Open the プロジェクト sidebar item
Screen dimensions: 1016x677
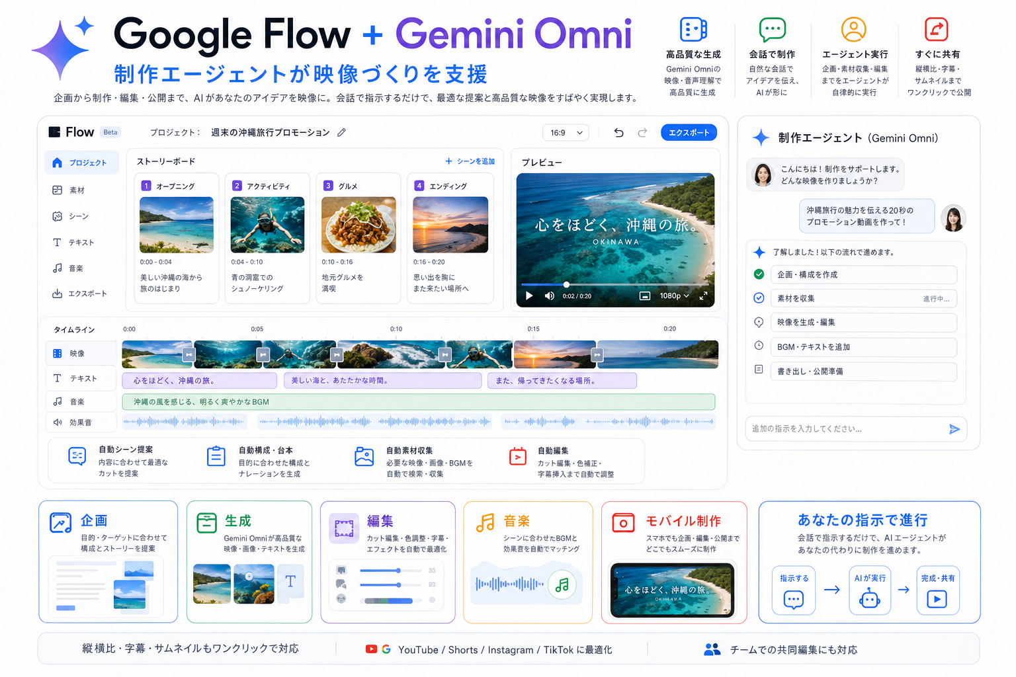click(x=81, y=163)
